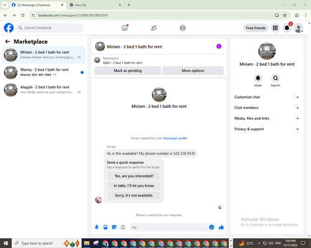The image size is (311, 248).
Task: Expand Privacy & support section
Action: tap(267, 129)
